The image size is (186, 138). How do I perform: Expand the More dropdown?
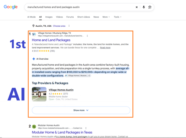click(106, 17)
